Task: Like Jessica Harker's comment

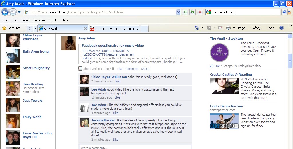Action: [x=116, y=140]
